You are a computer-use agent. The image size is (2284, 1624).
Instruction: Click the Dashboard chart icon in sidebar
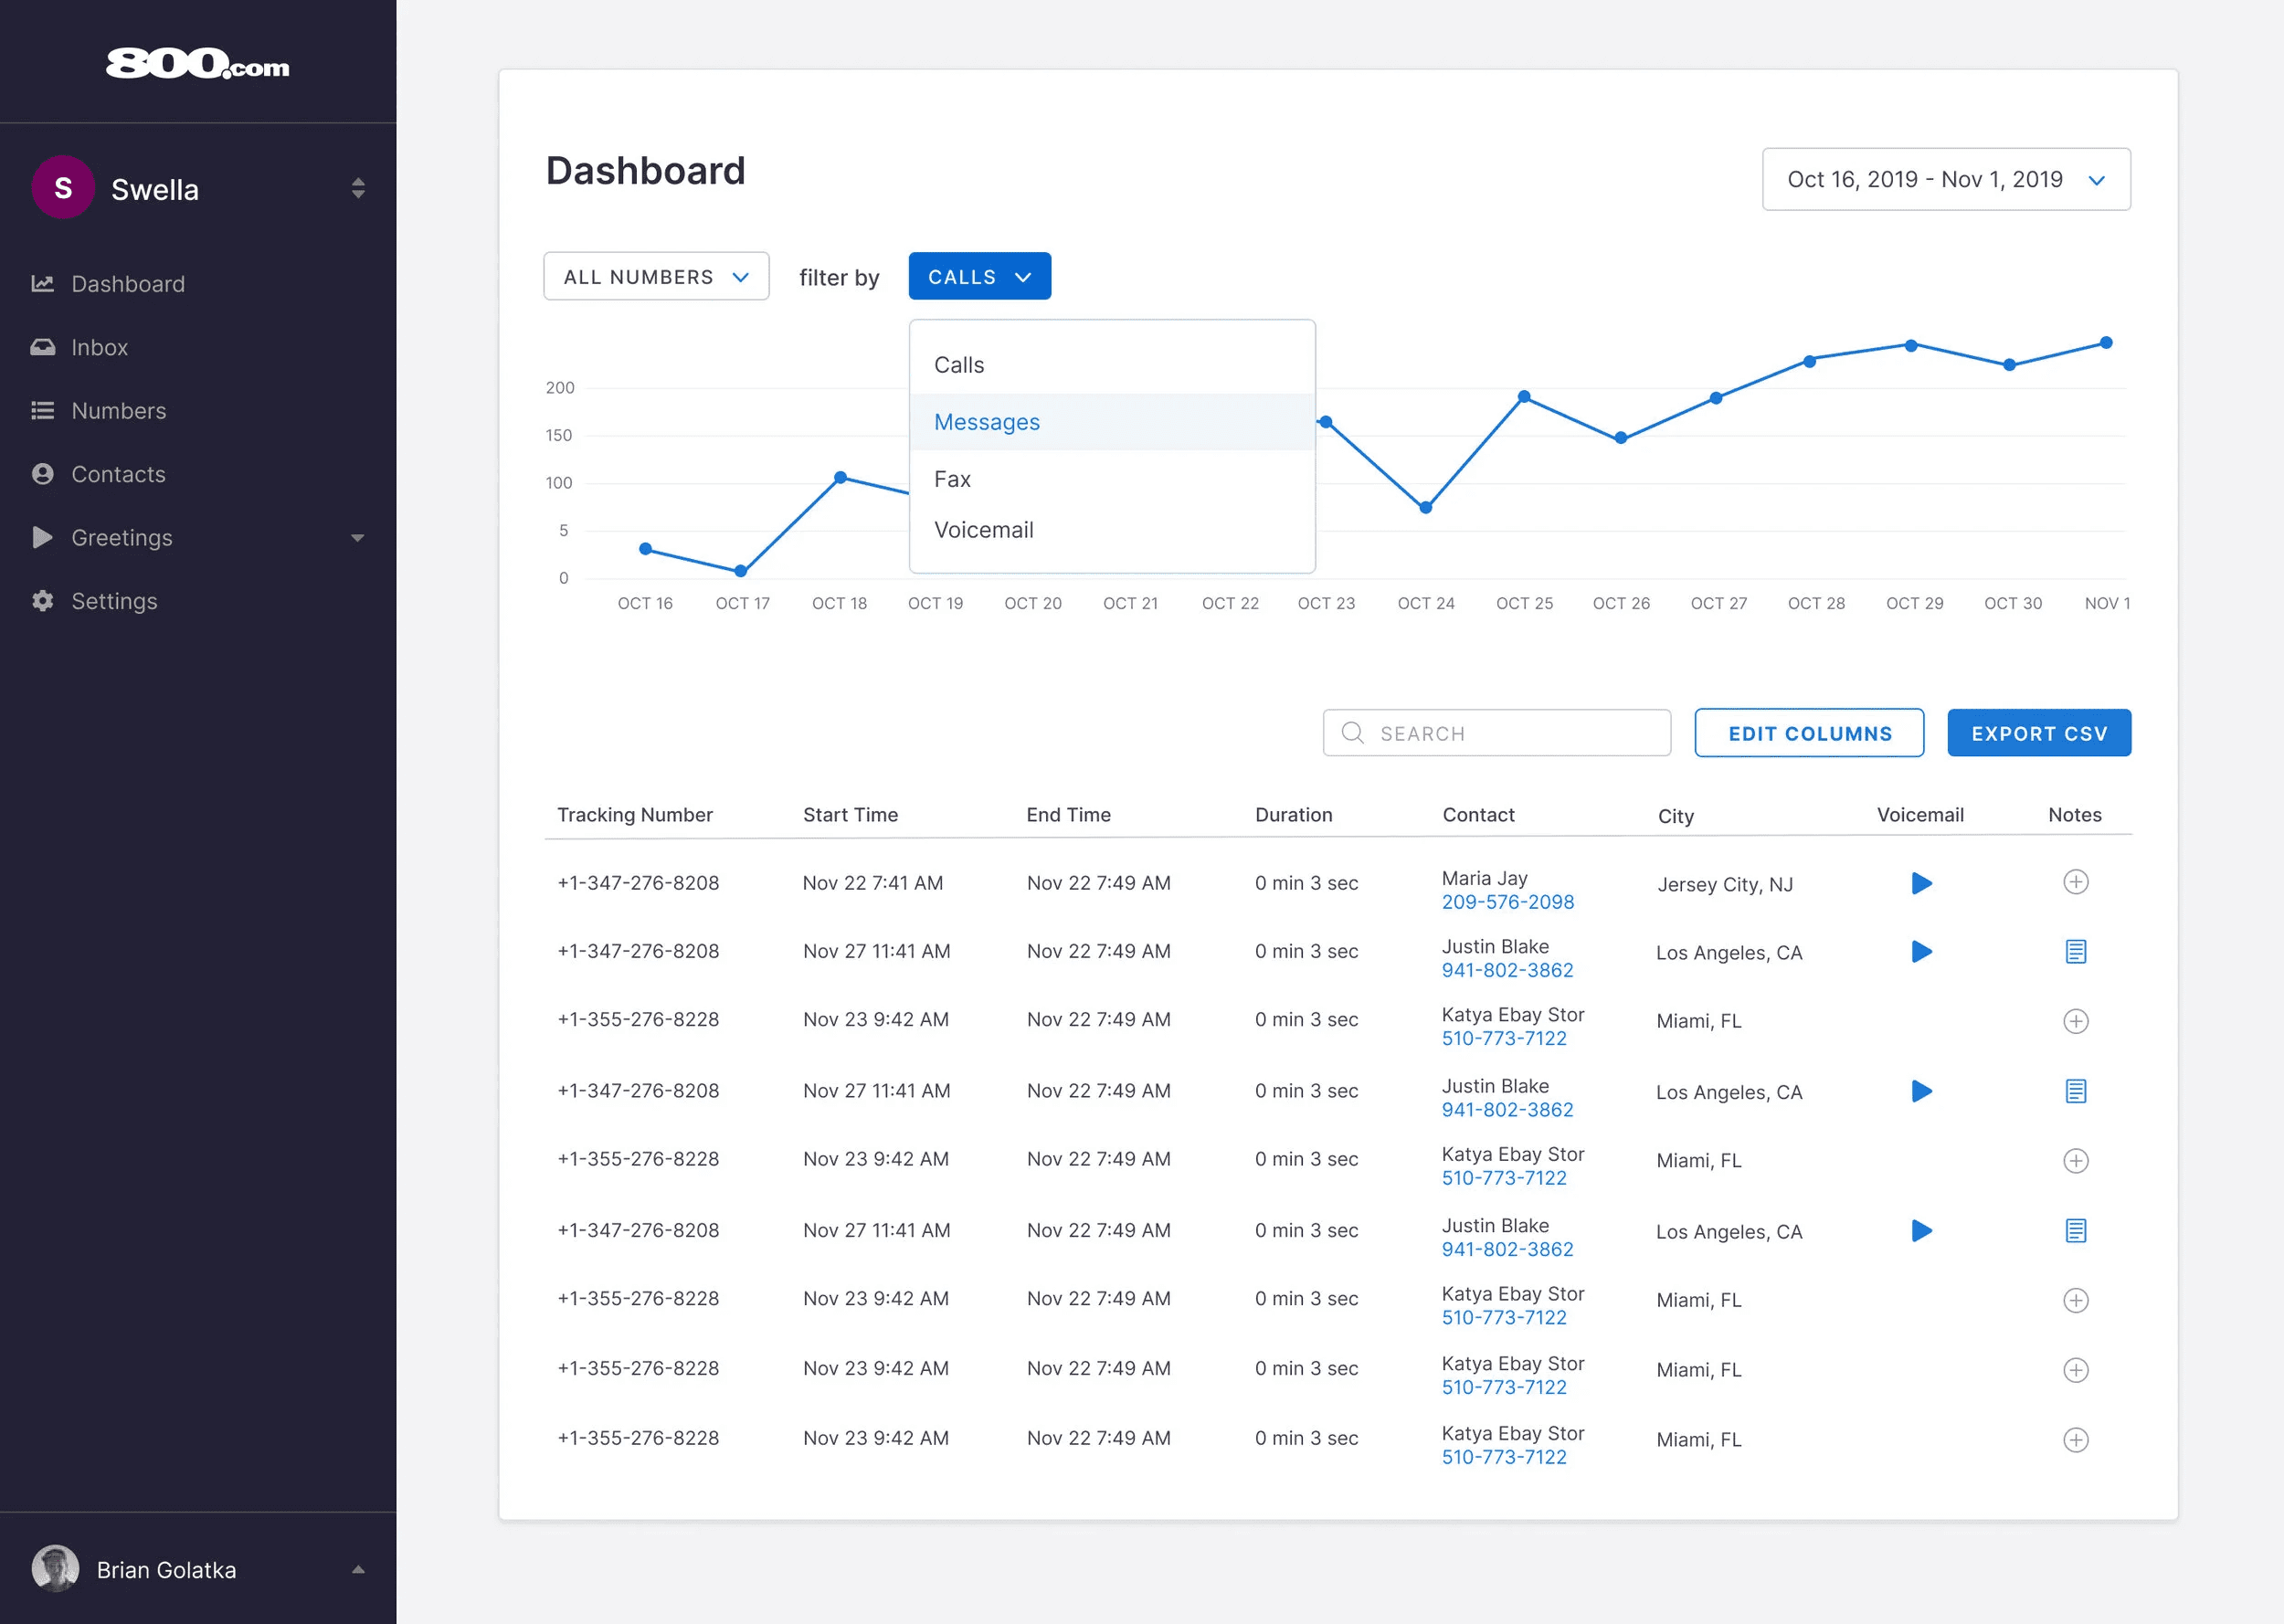click(x=42, y=284)
